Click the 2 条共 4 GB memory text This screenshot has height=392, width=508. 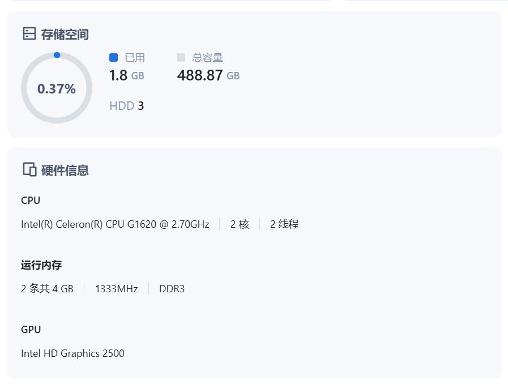tap(47, 289)
